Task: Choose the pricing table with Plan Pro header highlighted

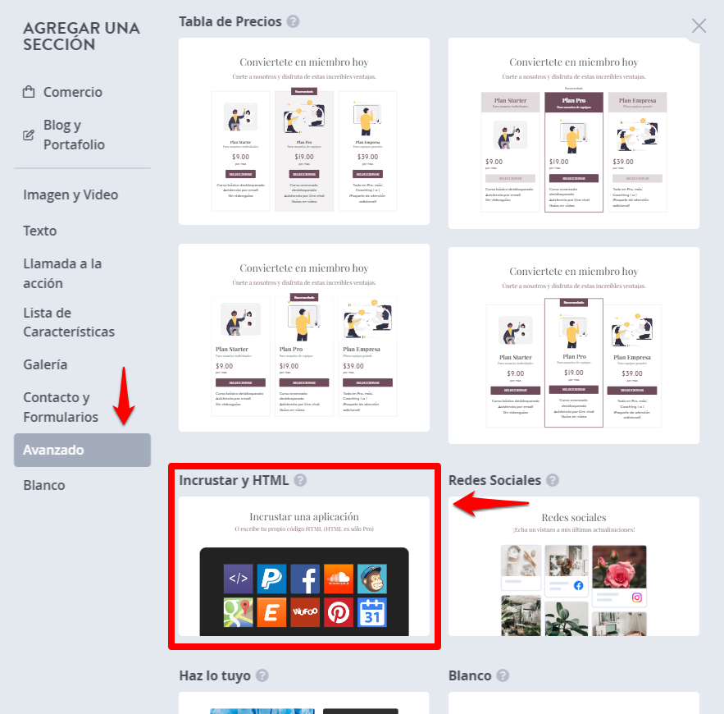Action: click(x=574, y=134)
